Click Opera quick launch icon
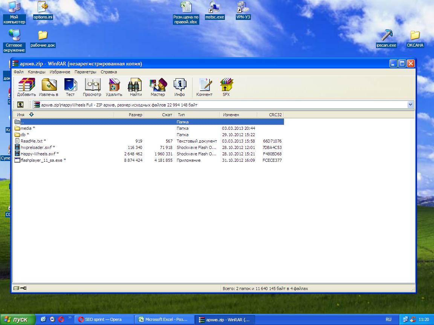The image size is (434, 325). coord(61,319)
